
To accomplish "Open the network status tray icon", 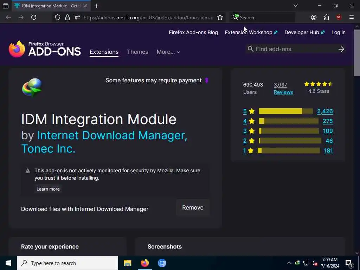I will point(306,263).
